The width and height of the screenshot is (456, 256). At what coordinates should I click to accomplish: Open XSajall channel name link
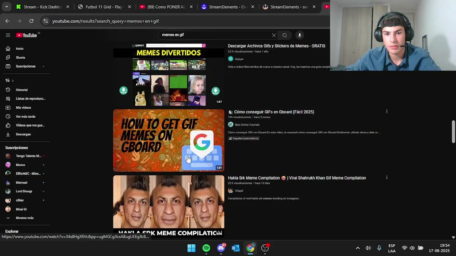point(239,191)
